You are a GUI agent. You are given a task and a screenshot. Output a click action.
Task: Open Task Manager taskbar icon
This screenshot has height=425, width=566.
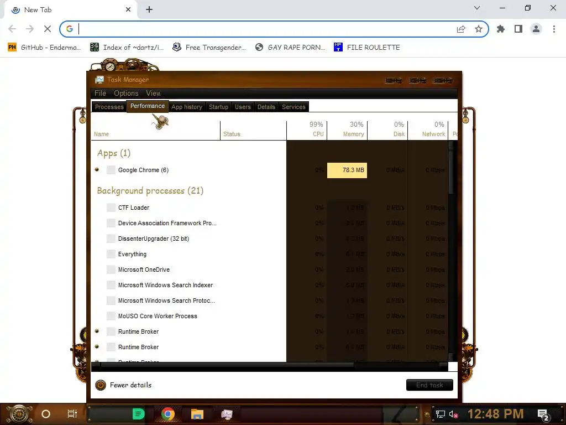pos(227,414)
